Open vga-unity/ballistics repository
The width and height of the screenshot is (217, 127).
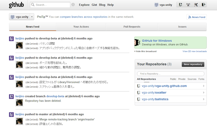[155, 99]
